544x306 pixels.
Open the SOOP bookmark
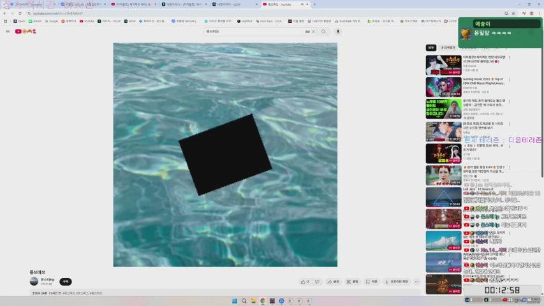click(x=129, y=21)
